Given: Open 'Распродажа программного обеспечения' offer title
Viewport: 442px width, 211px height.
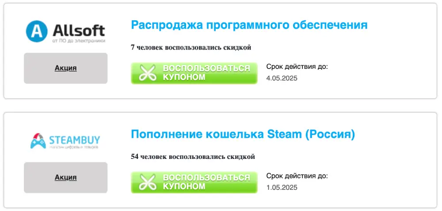Looking at the screenshot, I should [x=249, y=25].
